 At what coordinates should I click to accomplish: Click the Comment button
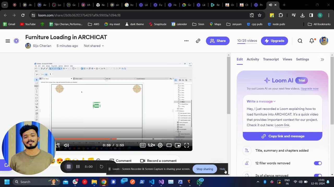pyautogui.click(x=121, y=161)
